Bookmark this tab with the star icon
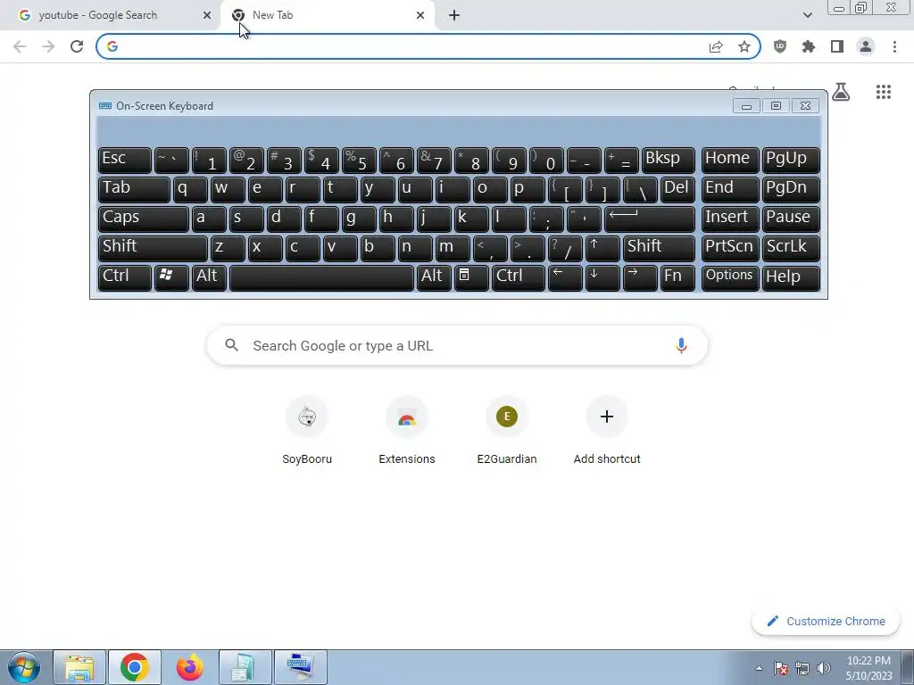Image resolution: width=914 pixels, height=685 pixels. 744,46
